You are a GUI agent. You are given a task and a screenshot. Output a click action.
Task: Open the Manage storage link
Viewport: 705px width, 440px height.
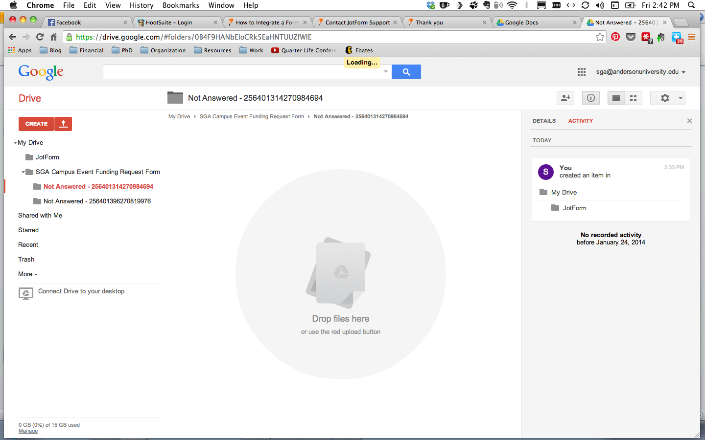pyautogui.click(x=28, y=431)
